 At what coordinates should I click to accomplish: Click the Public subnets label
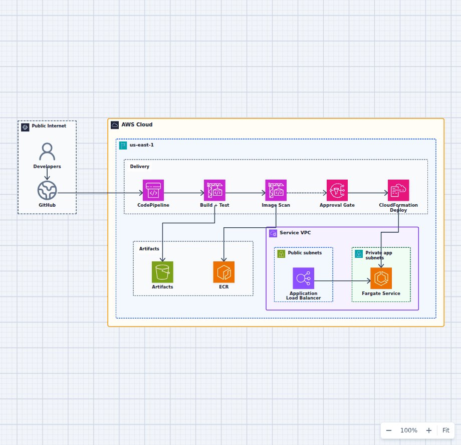click(305, 253)
